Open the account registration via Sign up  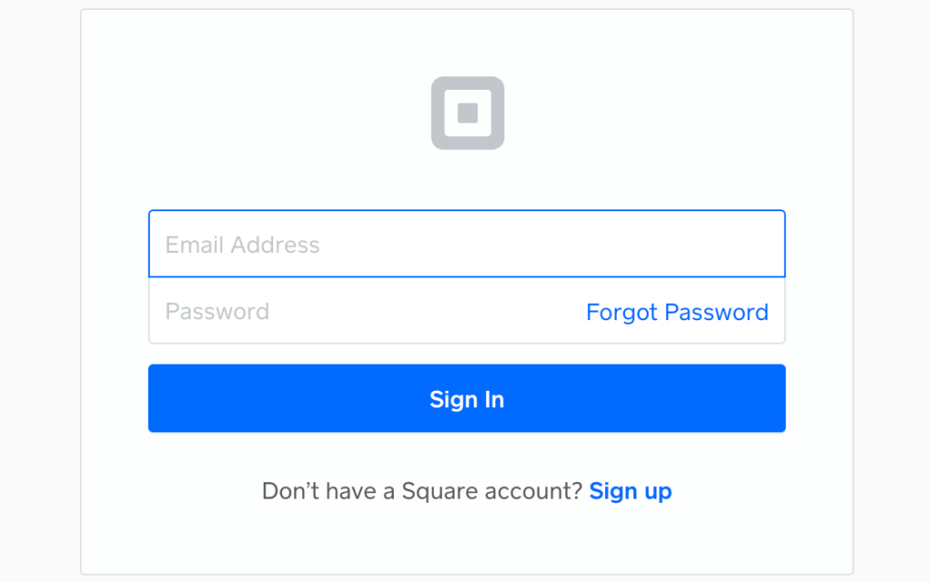pyautogui.click(x=630, y=490)
